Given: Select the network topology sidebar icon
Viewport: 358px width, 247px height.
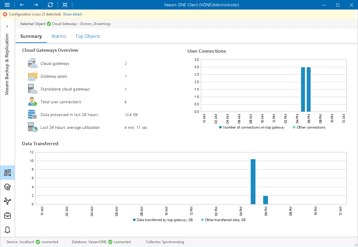Looking at the screenshot, I should coord(7,201).
